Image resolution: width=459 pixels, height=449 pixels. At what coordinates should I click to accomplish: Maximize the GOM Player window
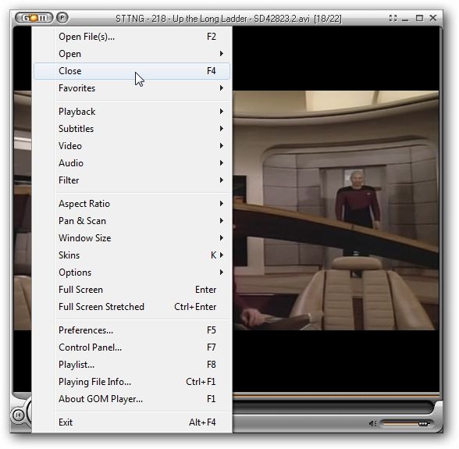pyautogui.click(x=419, y=18)
